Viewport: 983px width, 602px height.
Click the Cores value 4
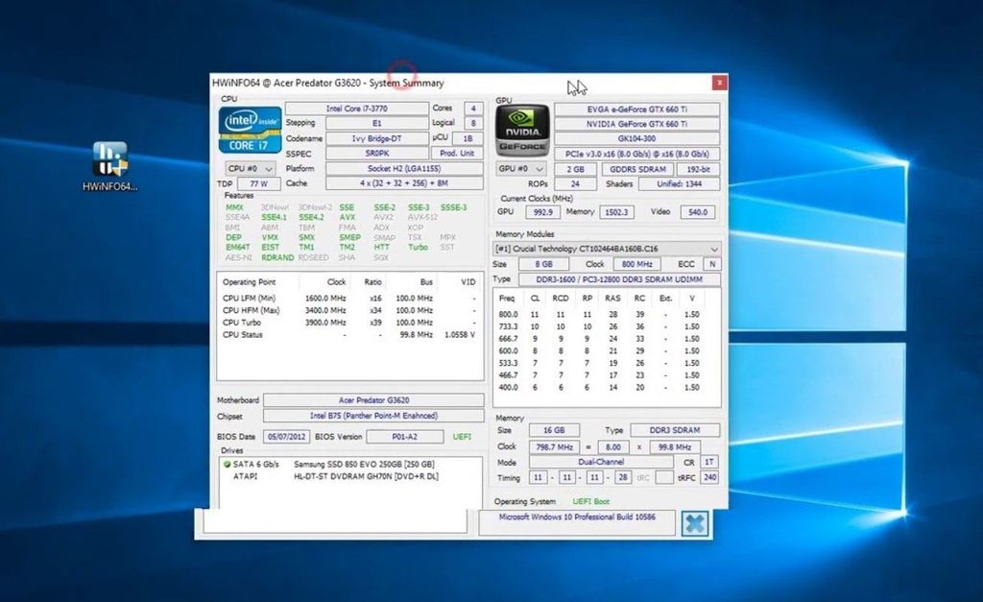(x=473, y=108)
